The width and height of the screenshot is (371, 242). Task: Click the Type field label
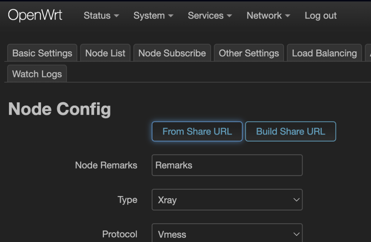click(127, 200)
